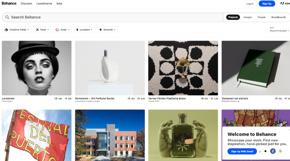Click the thumbs-up icon under Lovesome
This screenshot has width=290, height=161.
56,98
